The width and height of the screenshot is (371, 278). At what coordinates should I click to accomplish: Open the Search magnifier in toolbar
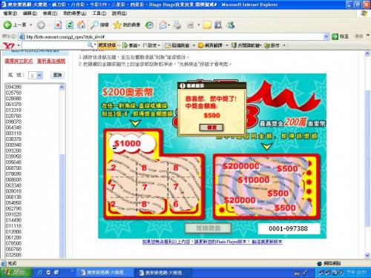[x=94, y=24]
